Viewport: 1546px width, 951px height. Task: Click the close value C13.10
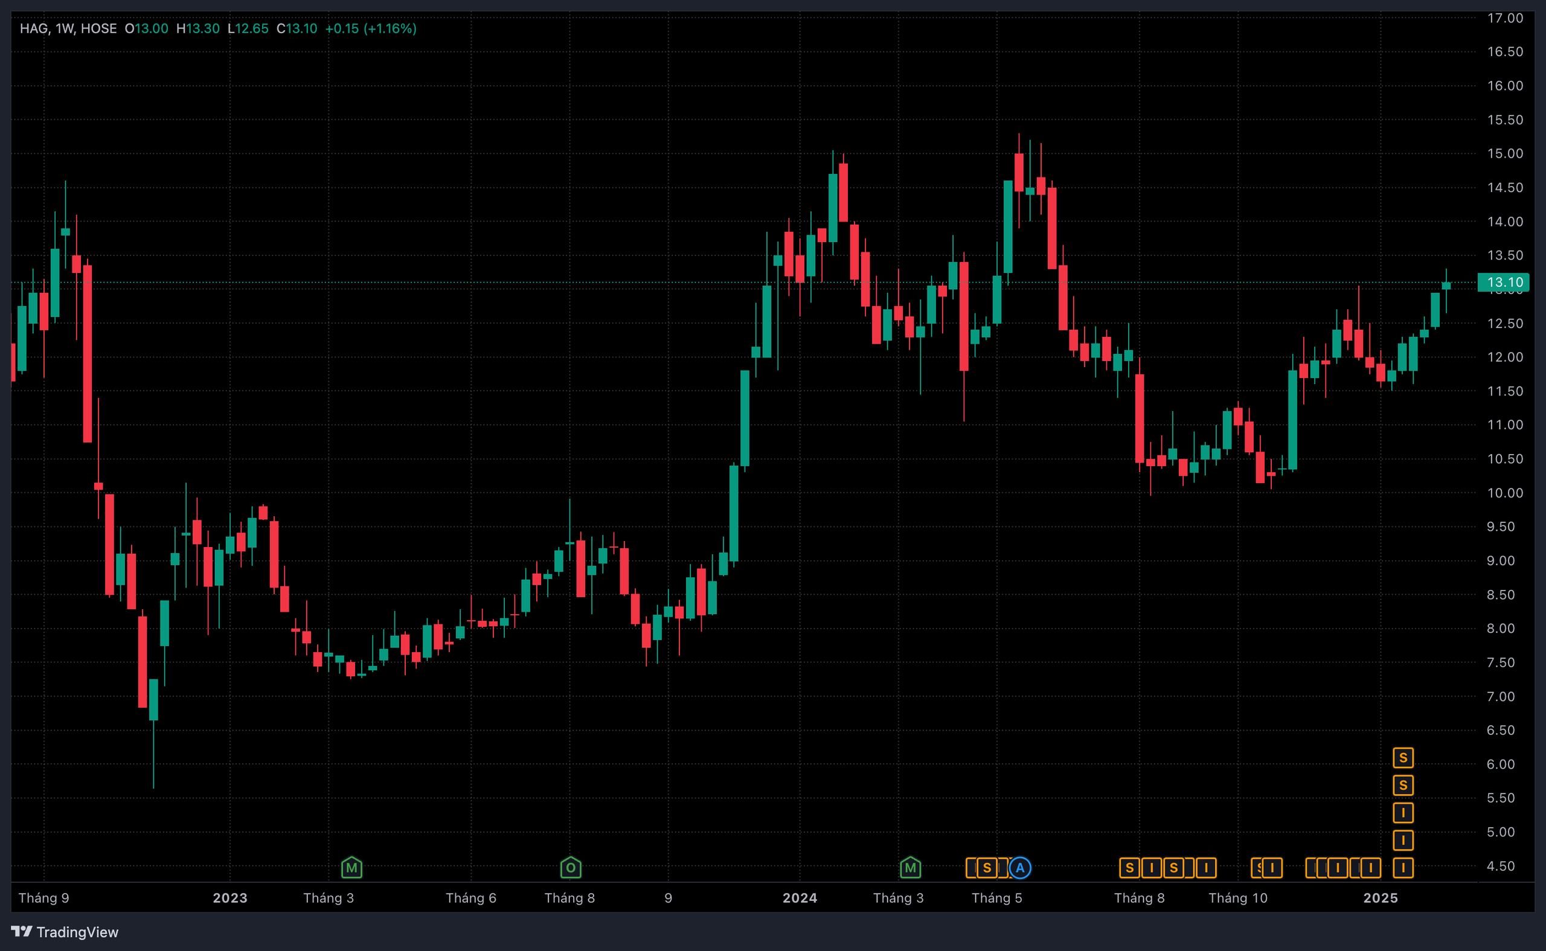pos(297,28)
